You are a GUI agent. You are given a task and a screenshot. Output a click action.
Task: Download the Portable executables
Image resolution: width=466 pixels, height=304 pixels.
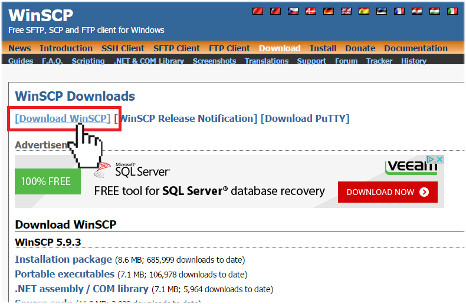pyautogui.click(x=64, y=274)
